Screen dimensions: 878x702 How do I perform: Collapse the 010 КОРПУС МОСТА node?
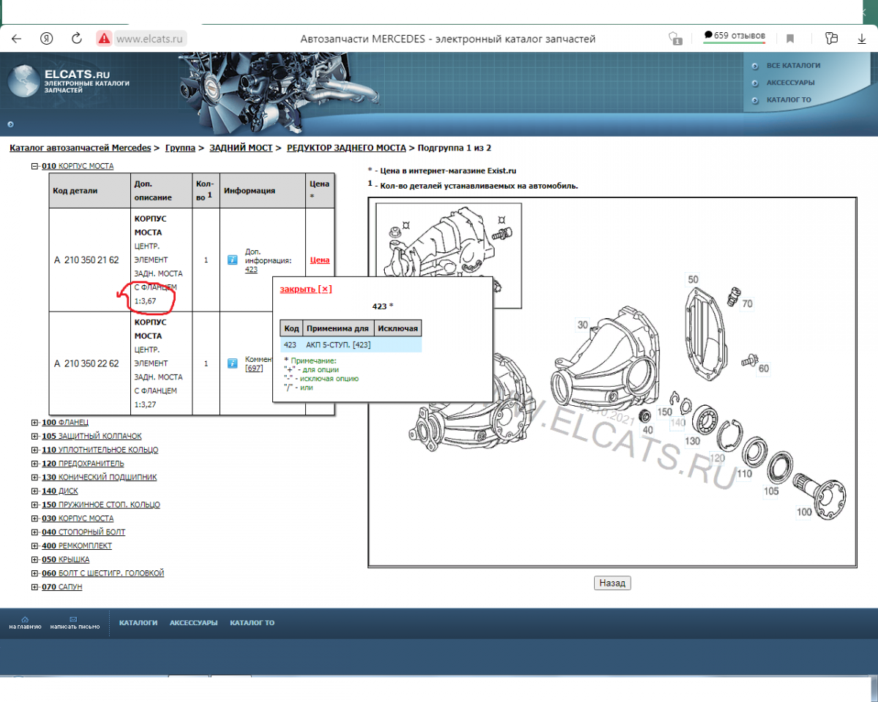coord(34,166)
